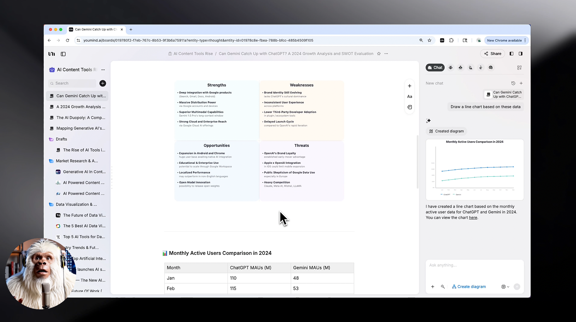
Task: Open the add-apps grid icon in chat panel
Action: (519, 67)
